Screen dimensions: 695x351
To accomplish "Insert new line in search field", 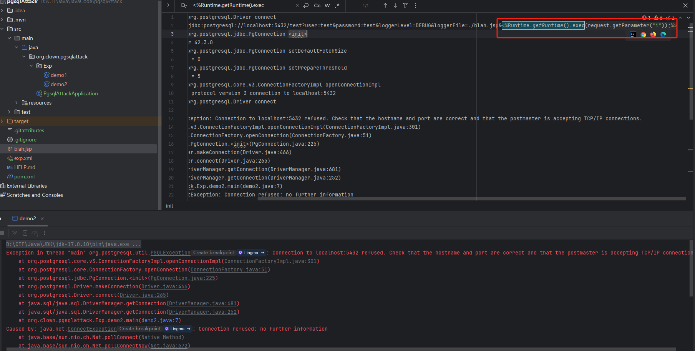I will 306,5.
